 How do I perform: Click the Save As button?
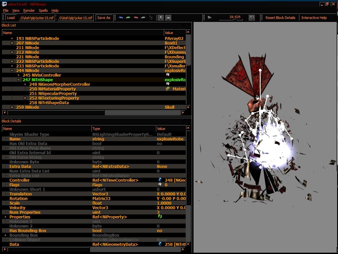pos(104,18)
